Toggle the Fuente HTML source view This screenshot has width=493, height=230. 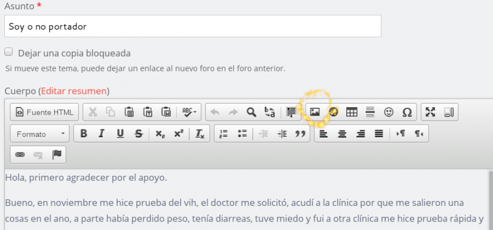44,112
